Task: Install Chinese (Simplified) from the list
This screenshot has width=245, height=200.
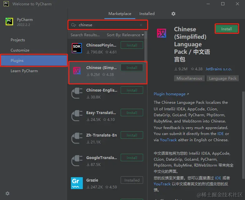Action: click(x=132, y=67)
